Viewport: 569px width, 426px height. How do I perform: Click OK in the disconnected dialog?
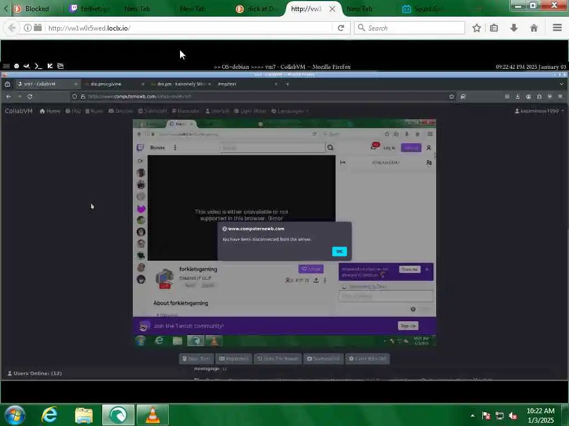click(x=340, y=251)
